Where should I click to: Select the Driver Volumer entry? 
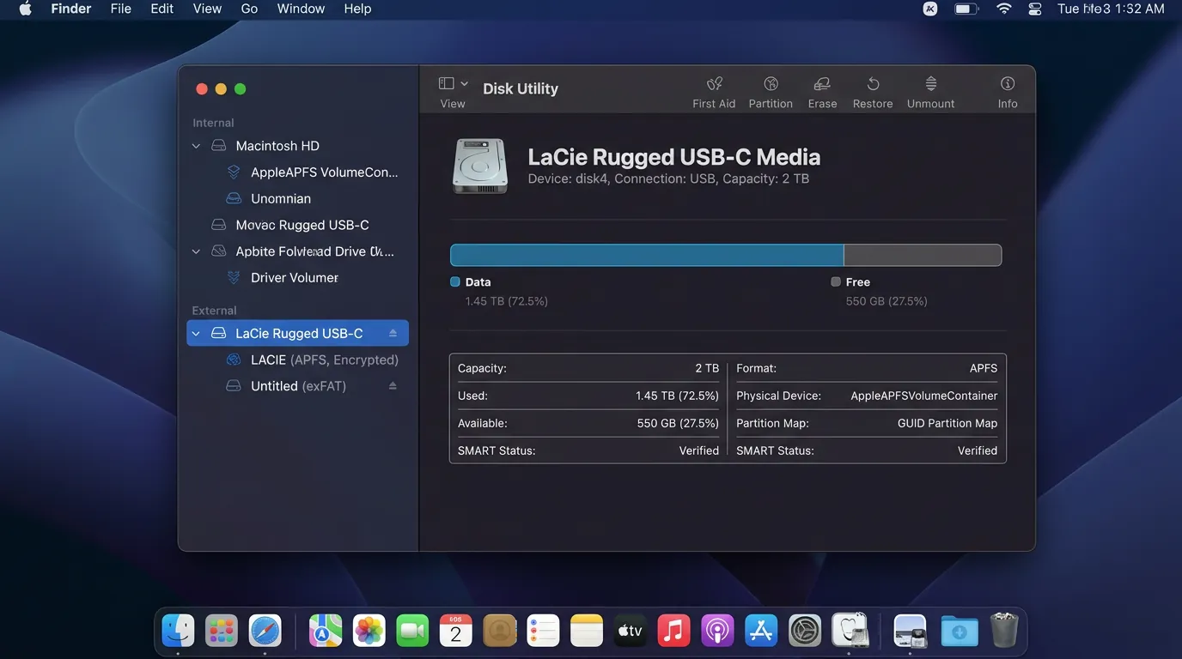tap(297, 278)
